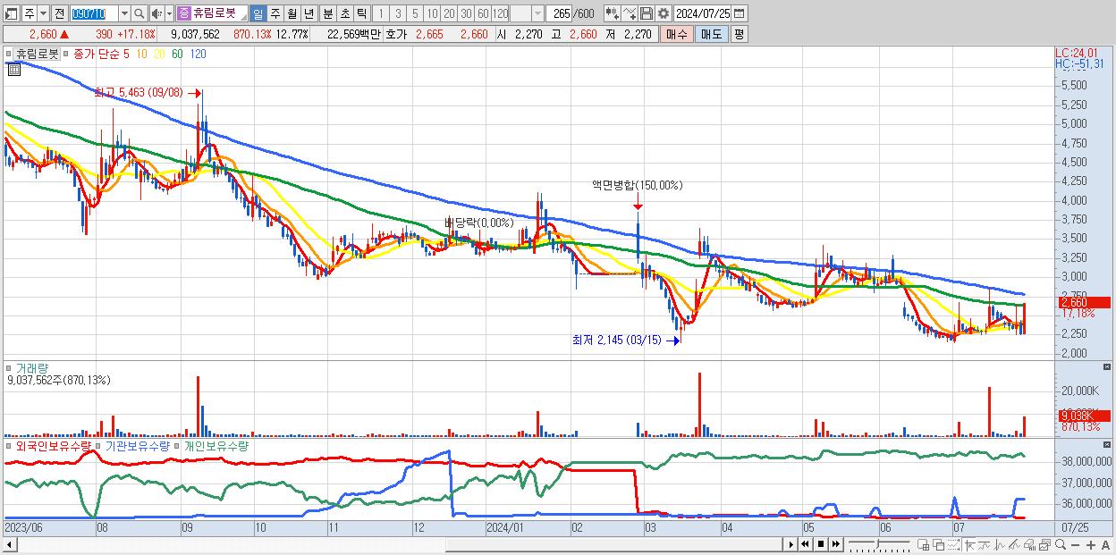
Task: Select the 틱 tick period tab
Action: tap(361, 13)
